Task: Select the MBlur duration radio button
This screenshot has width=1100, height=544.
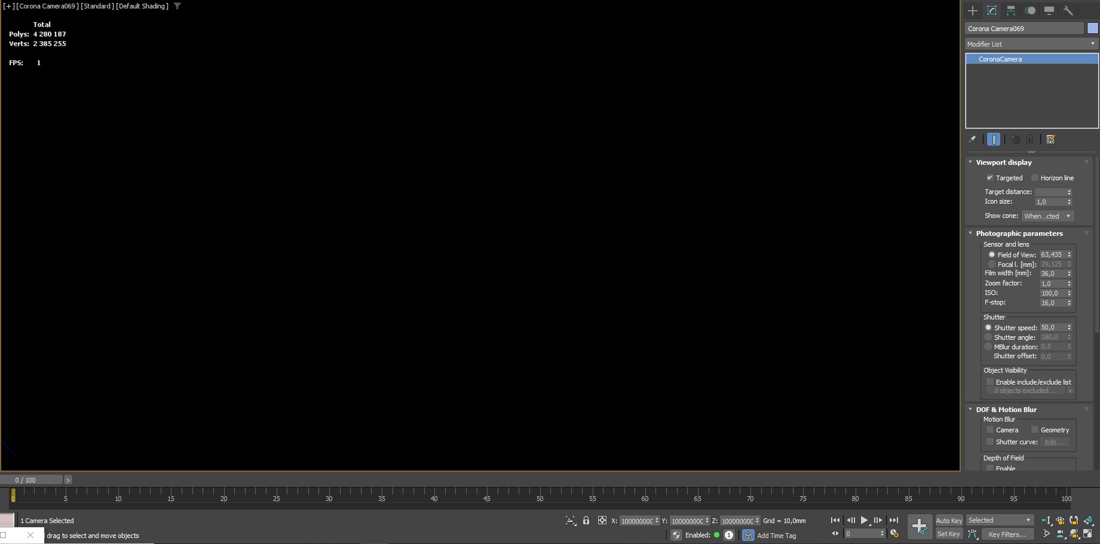Action: click(x=988, y=346)
